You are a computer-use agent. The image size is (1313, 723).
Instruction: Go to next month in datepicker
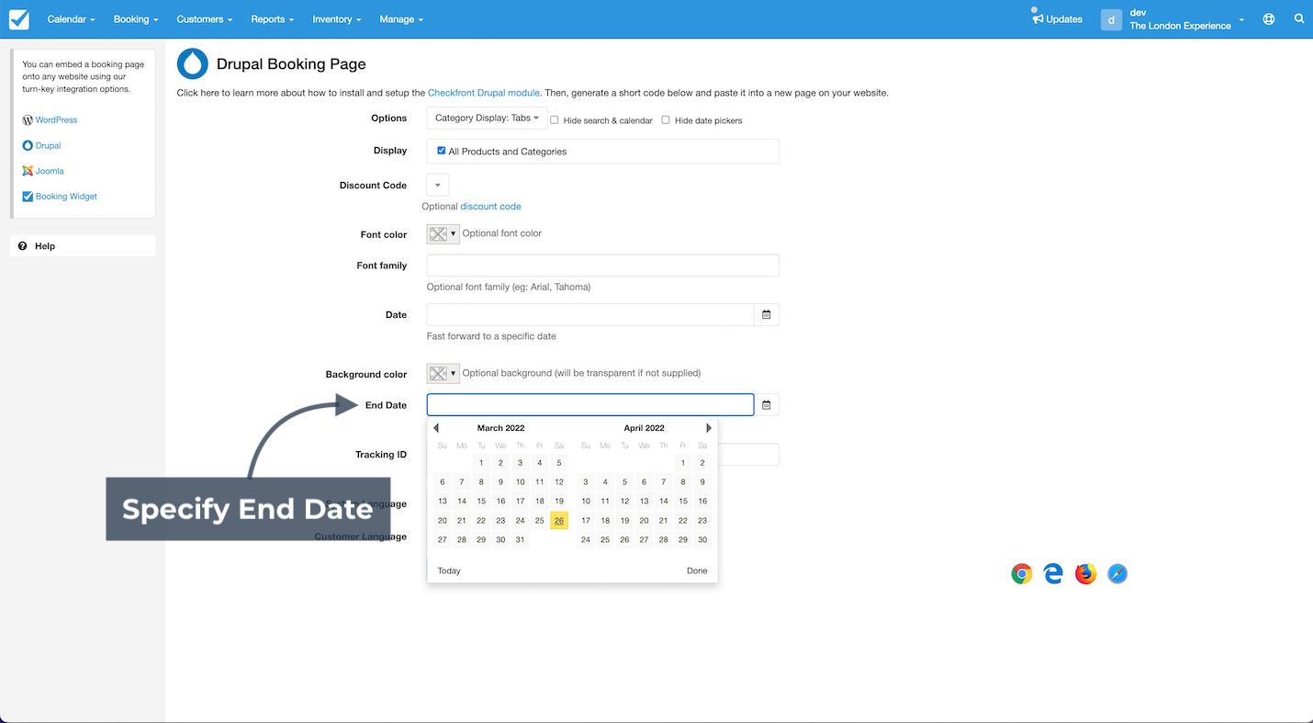click(709, 428)
